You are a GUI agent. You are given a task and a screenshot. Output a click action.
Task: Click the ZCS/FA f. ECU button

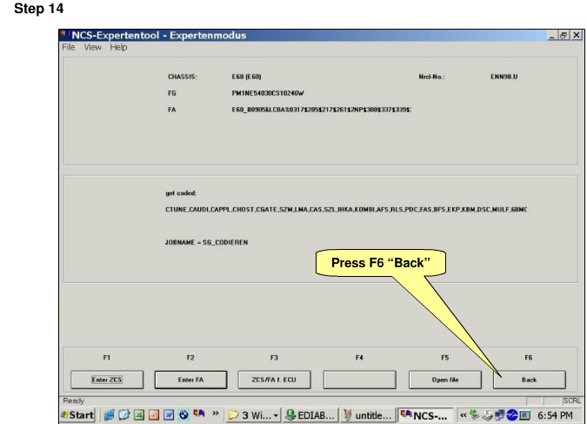pos(274,380)
